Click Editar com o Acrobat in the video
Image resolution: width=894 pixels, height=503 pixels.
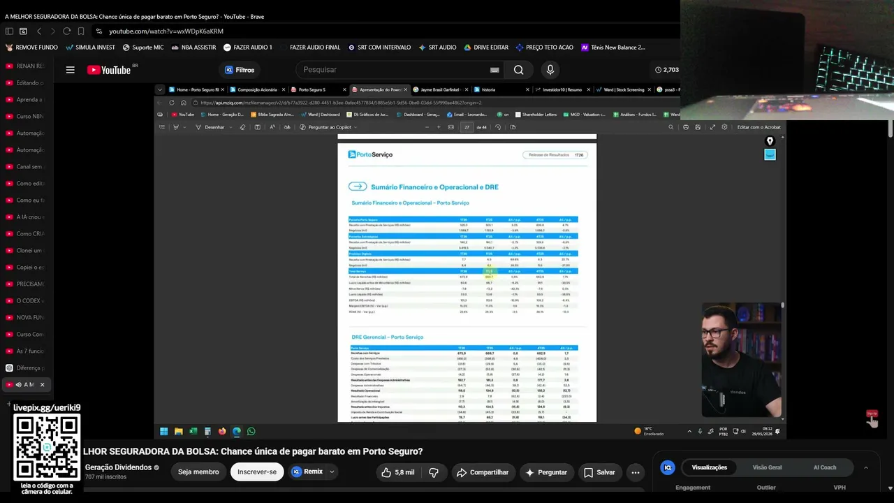point(759,127)
